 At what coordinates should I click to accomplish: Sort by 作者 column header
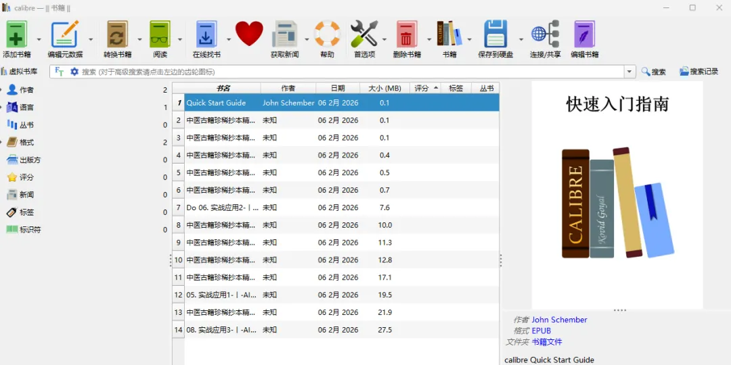tap(288, 88)
